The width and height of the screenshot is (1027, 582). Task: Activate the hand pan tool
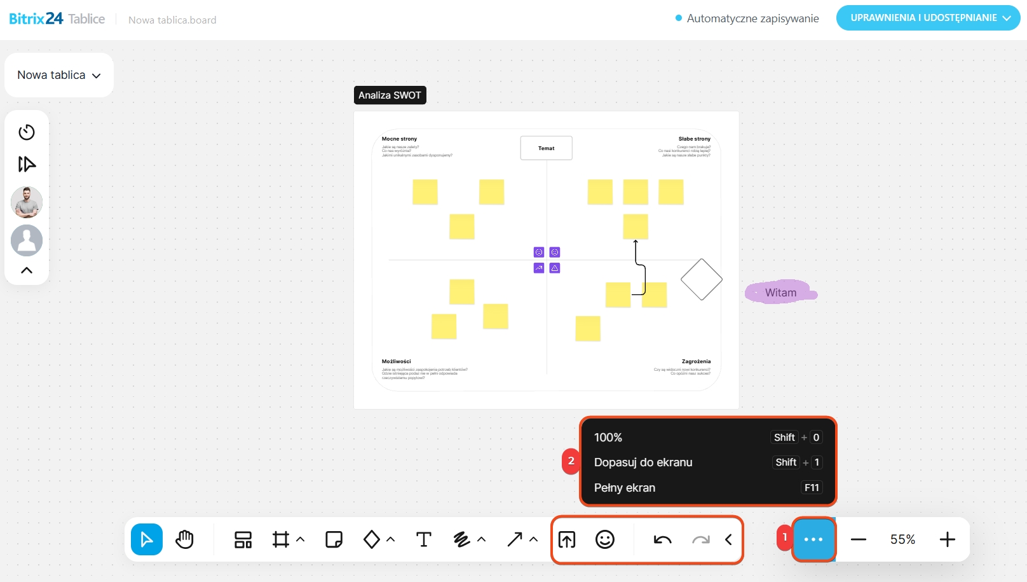184,539
